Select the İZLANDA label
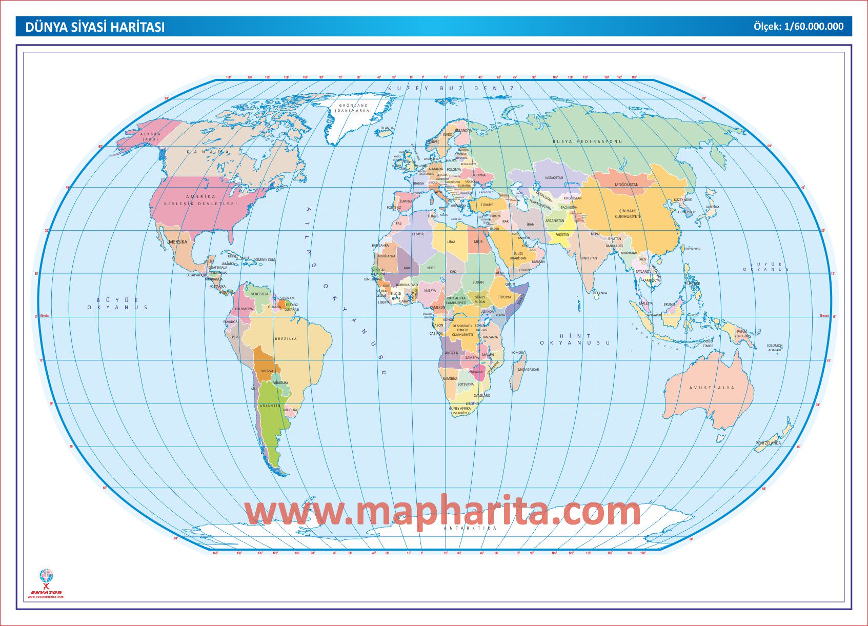The image size is (868, 626). click(387, 128)
